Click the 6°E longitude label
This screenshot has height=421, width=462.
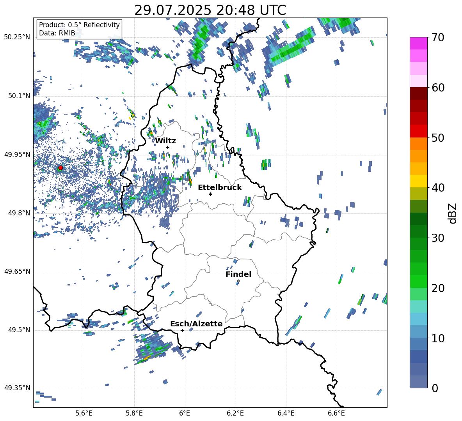click(185, 413)
